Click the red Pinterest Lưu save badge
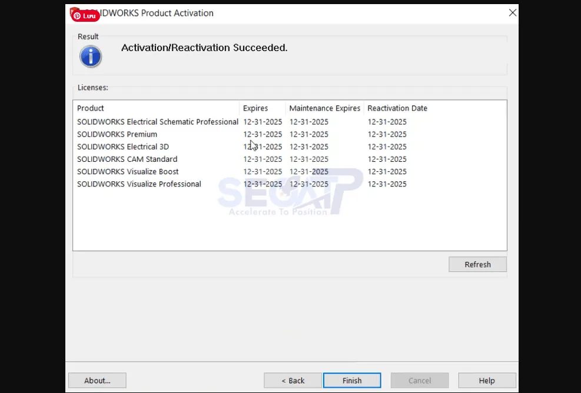Image resolution: width=581 pixels, height=393 pixels. coord(84,15)
